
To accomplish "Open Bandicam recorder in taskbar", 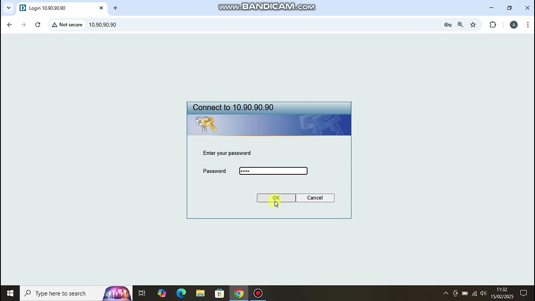I will [258, 293].
